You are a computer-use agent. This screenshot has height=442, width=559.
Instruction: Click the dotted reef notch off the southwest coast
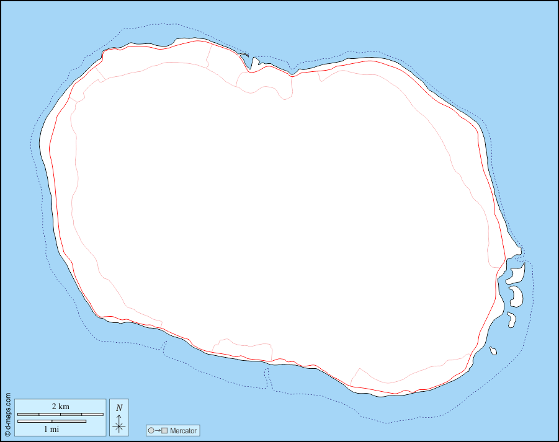(x=164, y=346)
